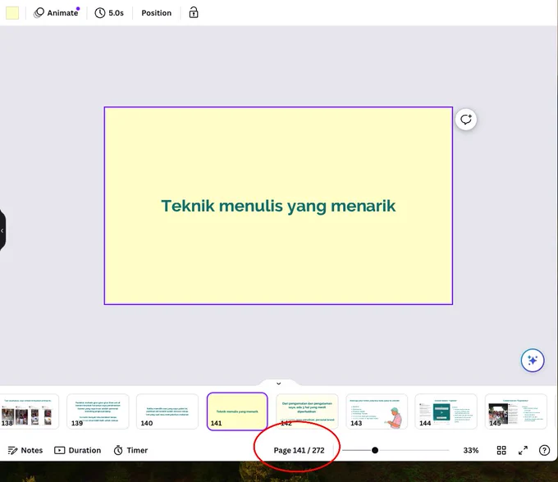This screenshot has height=482, width=558.
Task: Select slide thumbnail 138
Action: [x=29, y=412]
